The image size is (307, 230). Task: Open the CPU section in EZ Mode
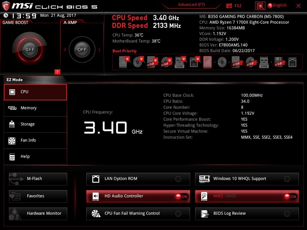tap(35, 92)
